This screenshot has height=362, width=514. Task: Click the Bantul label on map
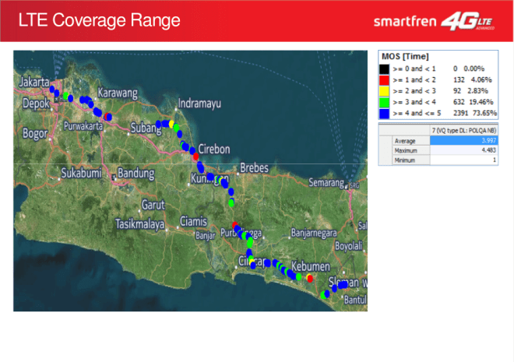(x=355, y=300)
